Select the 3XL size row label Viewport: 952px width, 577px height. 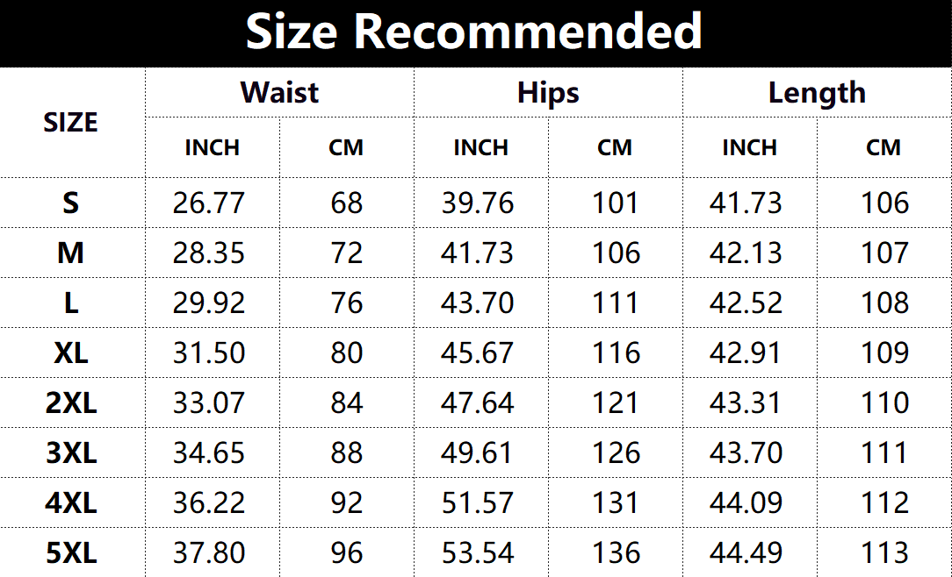pos(71,453)
